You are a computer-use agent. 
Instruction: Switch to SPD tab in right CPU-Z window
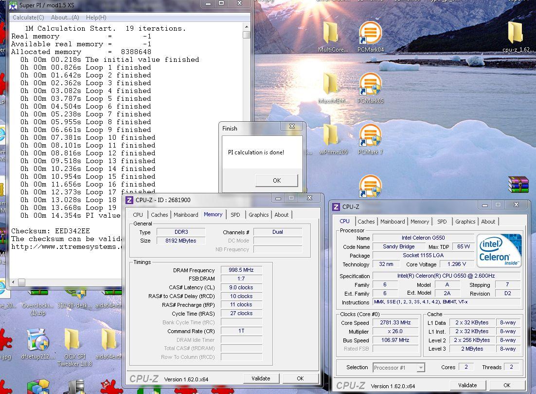pos(442,222)
